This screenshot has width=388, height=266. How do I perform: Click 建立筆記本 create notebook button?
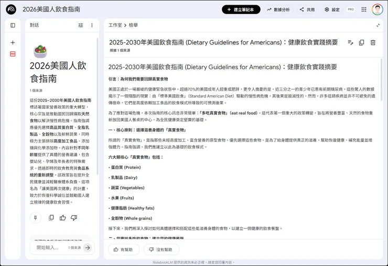[x=241, y=9]
